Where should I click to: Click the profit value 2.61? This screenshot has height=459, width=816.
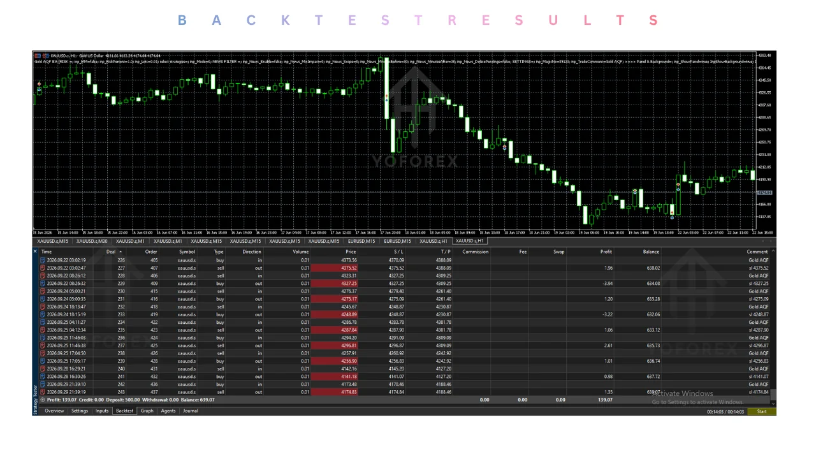(x=608, y=346)
